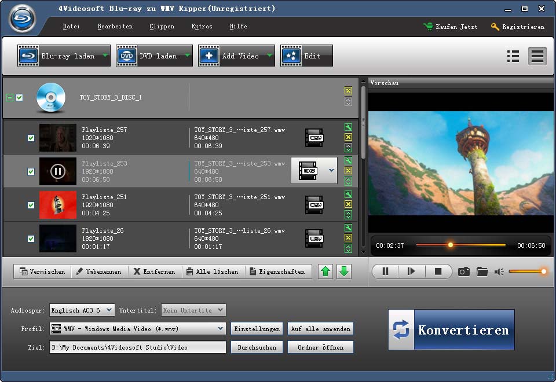
Task: Open the snapshot folder icon
Action: point(482,271)
